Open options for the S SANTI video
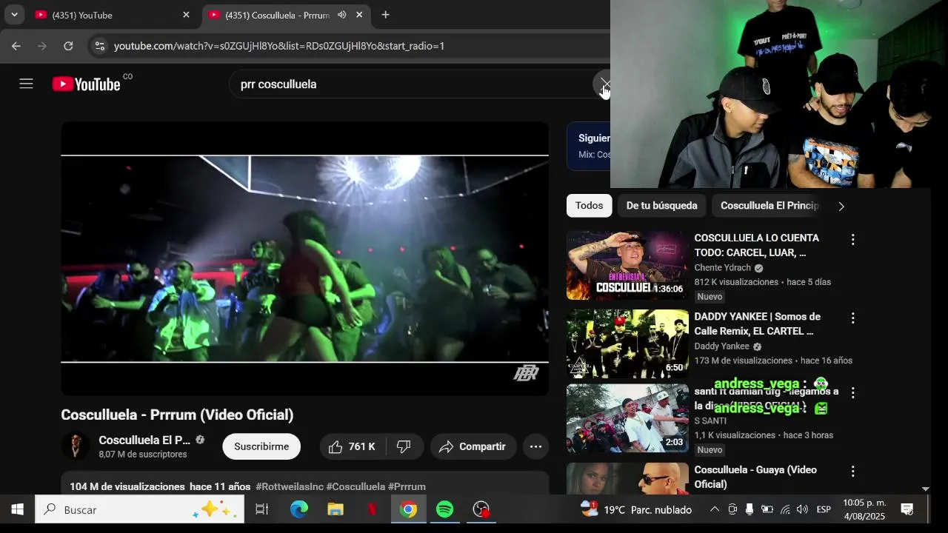948x533 pixels. (852, 392)
